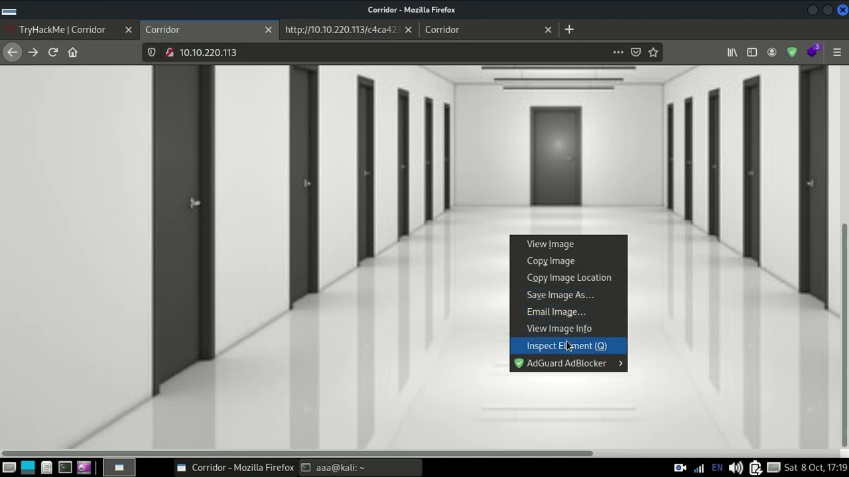Go forward with the forward arrow button

(33, 52)
